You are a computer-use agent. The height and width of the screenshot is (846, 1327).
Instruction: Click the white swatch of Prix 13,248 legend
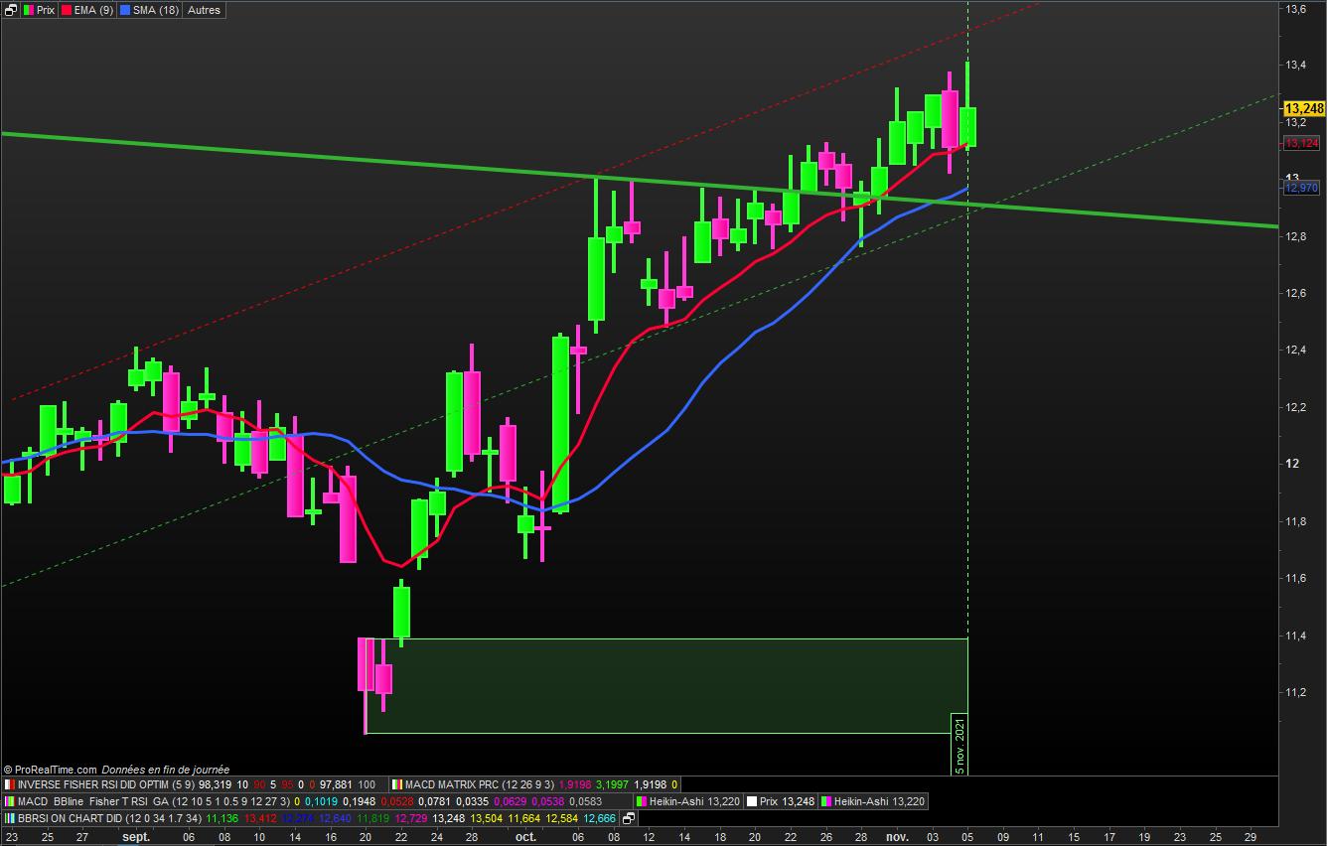[x=751, y=801]
